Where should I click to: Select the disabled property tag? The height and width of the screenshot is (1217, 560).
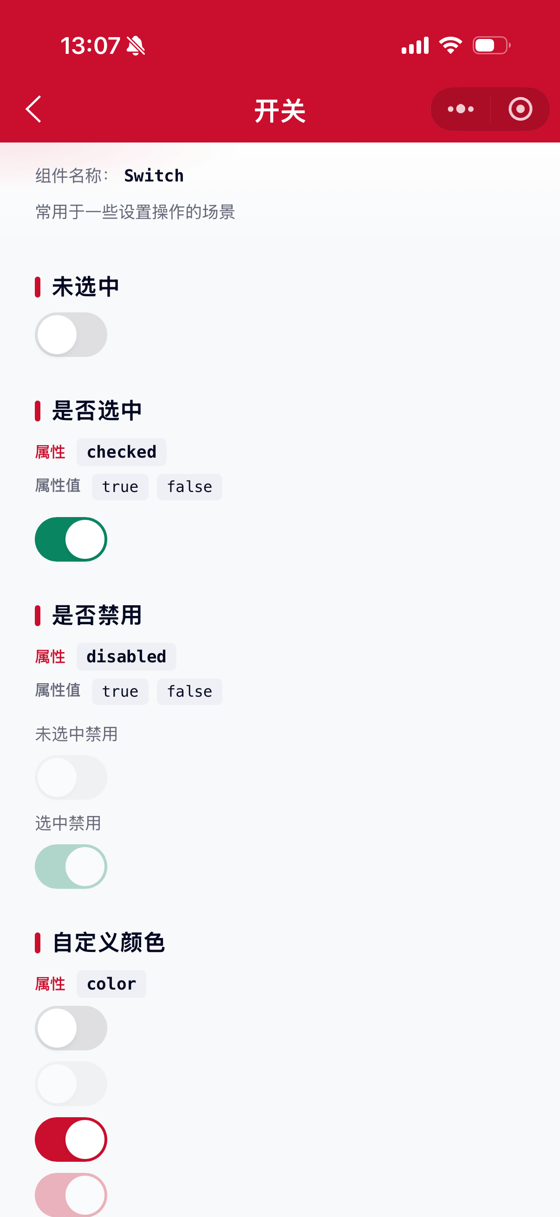click(126, 657)
